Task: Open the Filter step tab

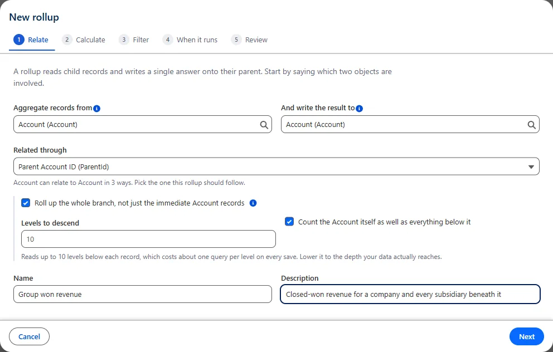Action: click(x=134, y=40)
